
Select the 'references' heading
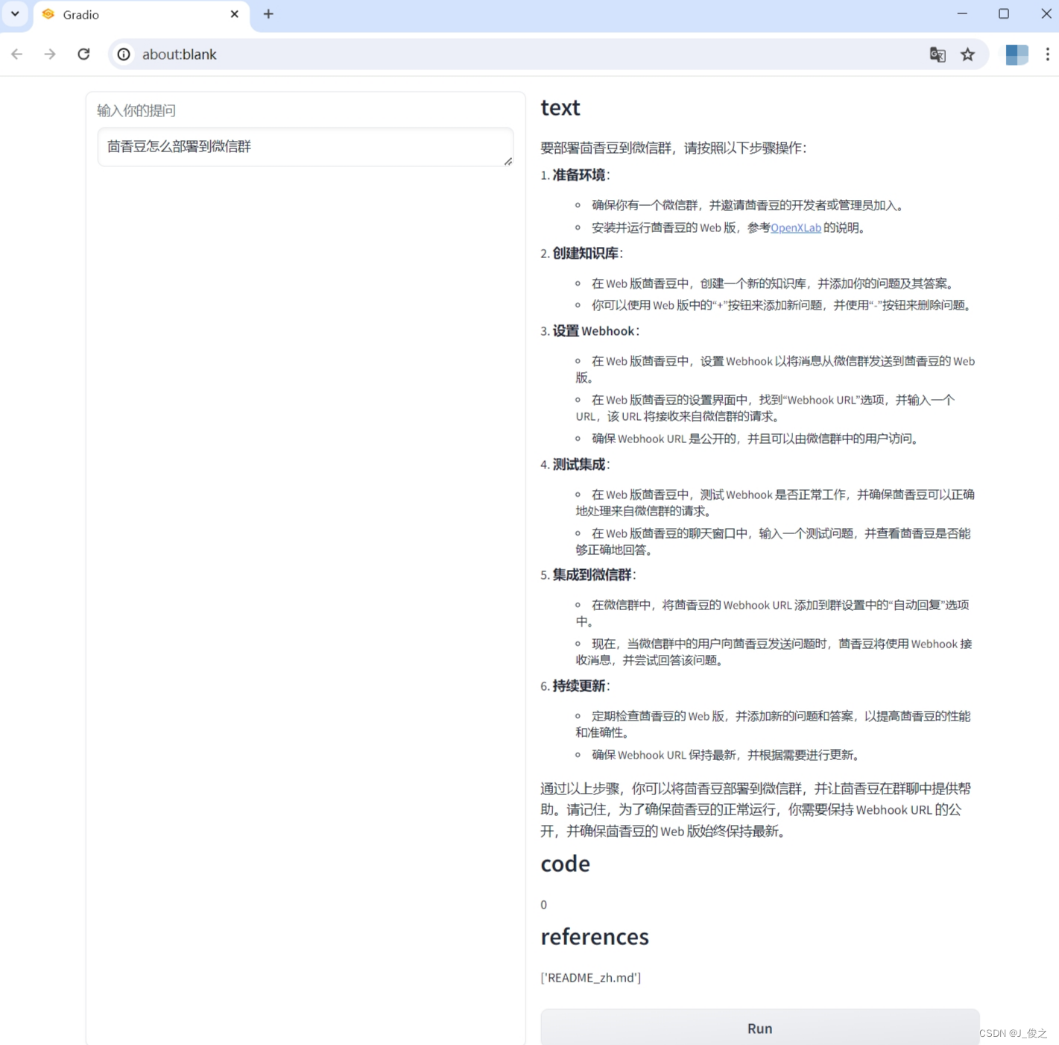tap(595, 937)
